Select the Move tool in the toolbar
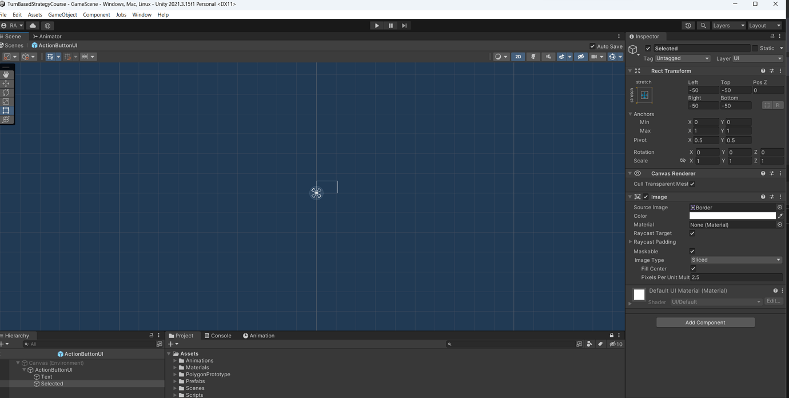Viewport: 789px width, 398px height. tap(6, 83)
